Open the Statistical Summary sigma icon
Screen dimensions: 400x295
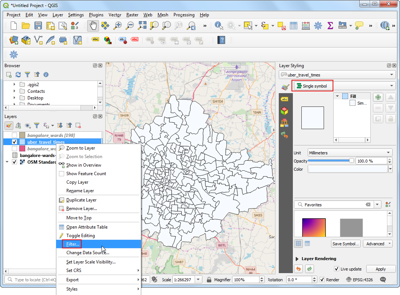pos(330,26)
